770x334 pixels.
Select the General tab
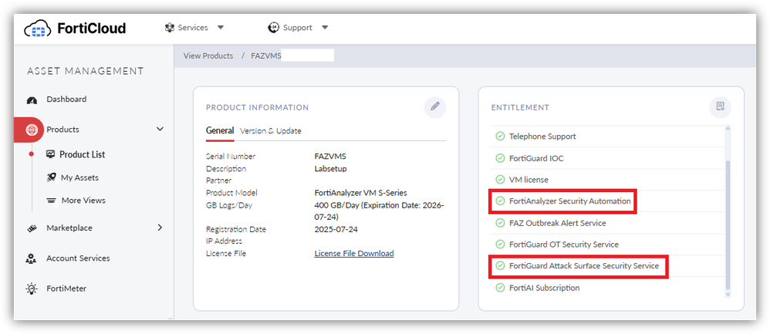click(220, 131)
